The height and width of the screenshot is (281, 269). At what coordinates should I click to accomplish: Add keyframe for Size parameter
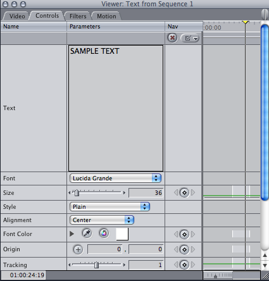(184, 192)
